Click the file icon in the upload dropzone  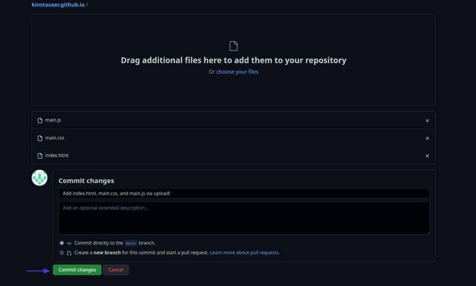(x=233, y=46)
